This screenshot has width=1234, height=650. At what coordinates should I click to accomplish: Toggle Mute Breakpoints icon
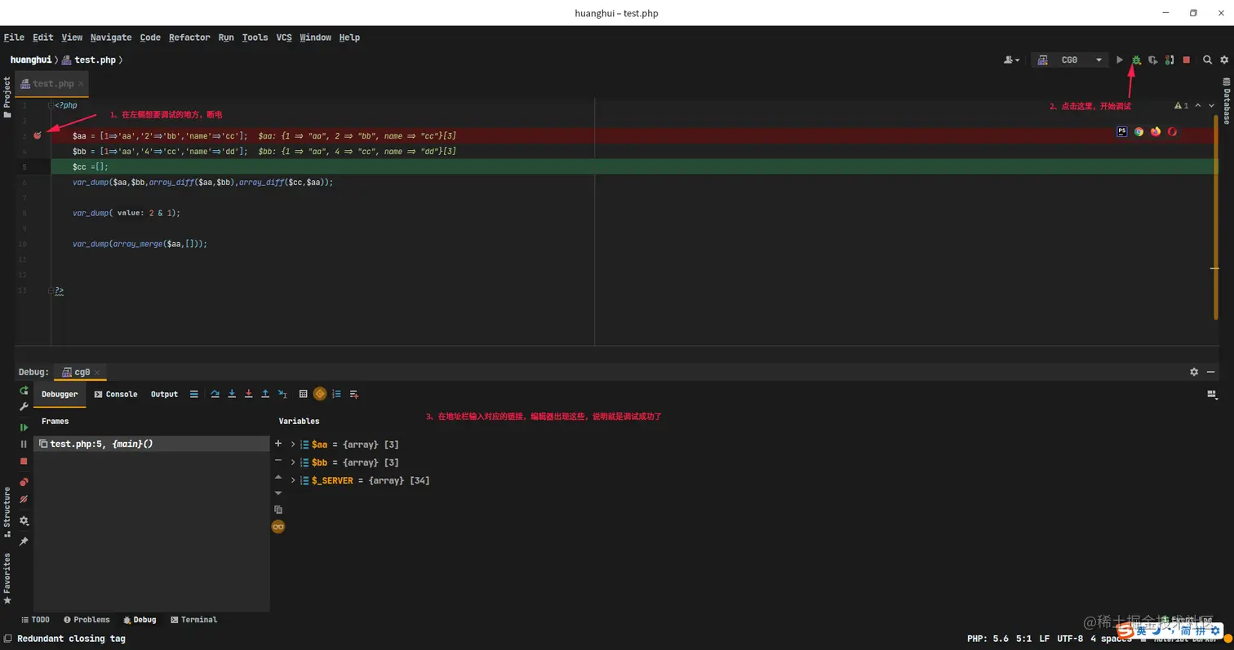(x=24, y=499)
